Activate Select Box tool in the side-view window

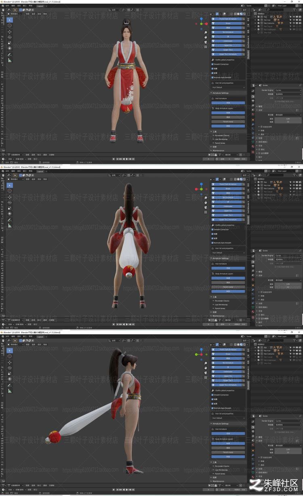10,350
